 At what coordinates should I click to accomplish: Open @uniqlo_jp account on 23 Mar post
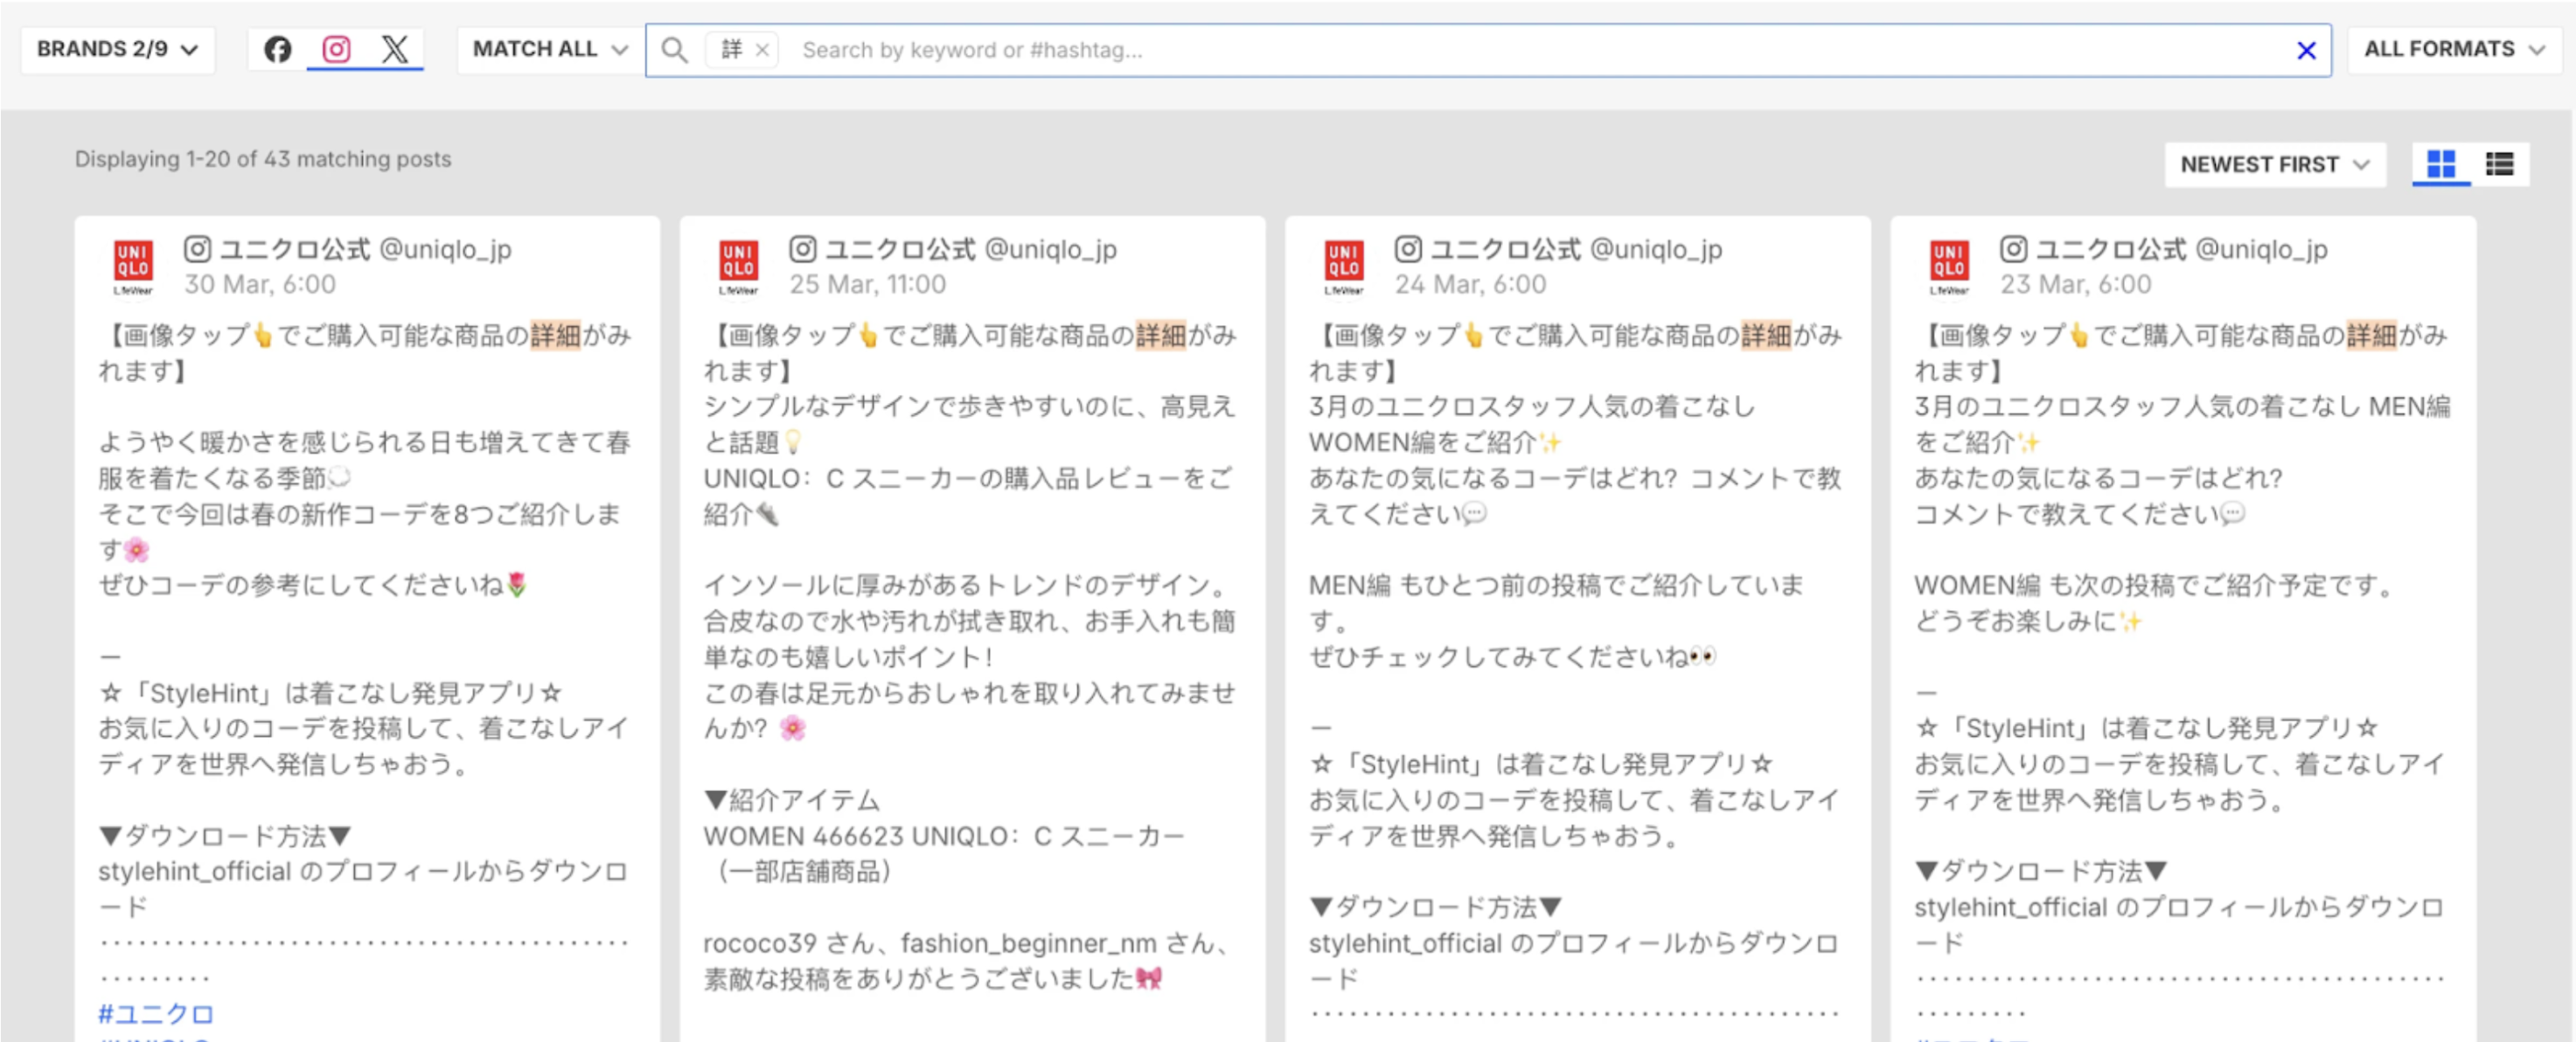click(x=2261, y=249)
